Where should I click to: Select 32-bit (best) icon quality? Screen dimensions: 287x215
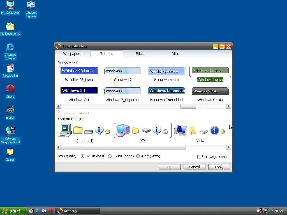click(x=83, y=156)
